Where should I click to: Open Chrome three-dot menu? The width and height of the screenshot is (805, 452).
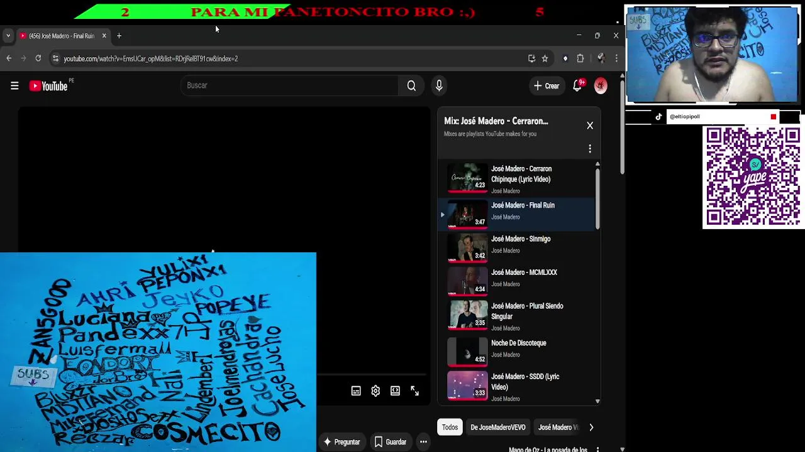[x=616, y=58]
